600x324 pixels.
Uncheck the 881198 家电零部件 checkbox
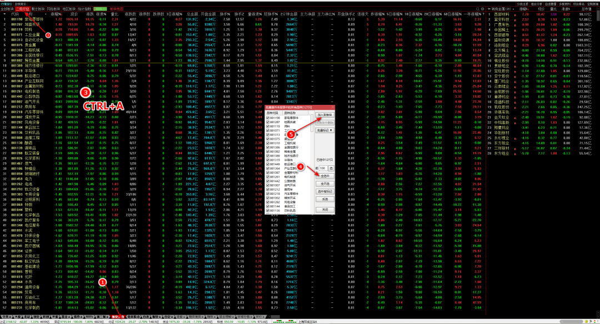click(268, 118)
